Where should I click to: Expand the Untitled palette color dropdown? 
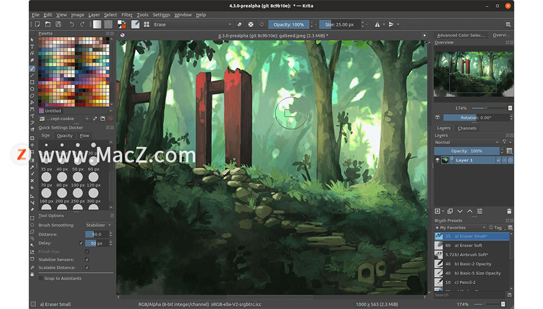(110, 111)
